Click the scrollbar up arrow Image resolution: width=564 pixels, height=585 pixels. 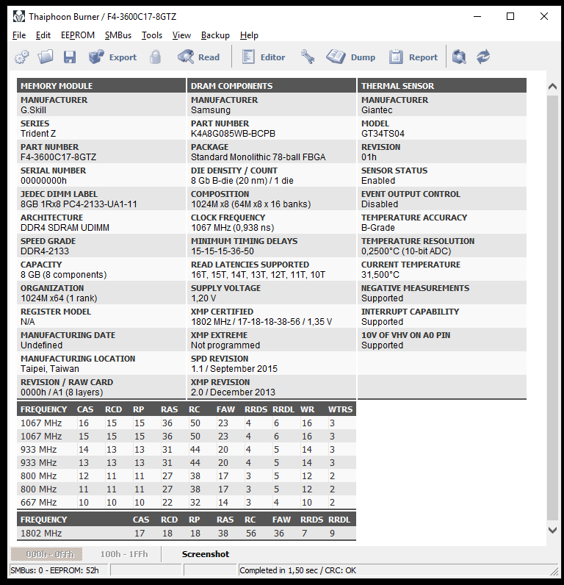(x=552, y=86)
